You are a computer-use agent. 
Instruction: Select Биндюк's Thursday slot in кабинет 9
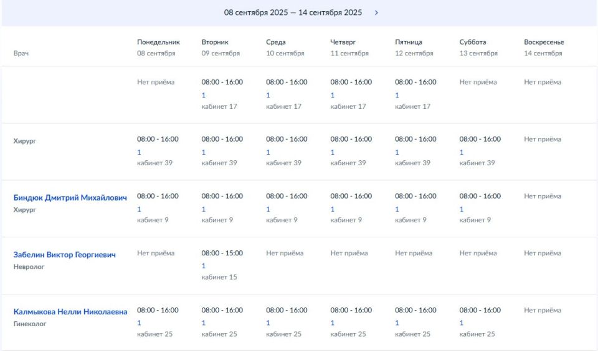click(333, 209)
